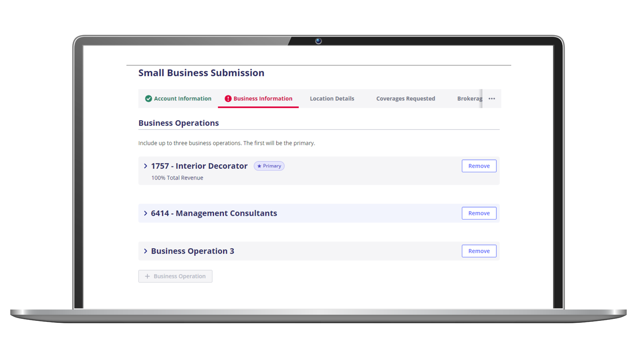Click the 100% Total Revenue text
Viewport: 637px width, 358px height.
tap(177, 178)
